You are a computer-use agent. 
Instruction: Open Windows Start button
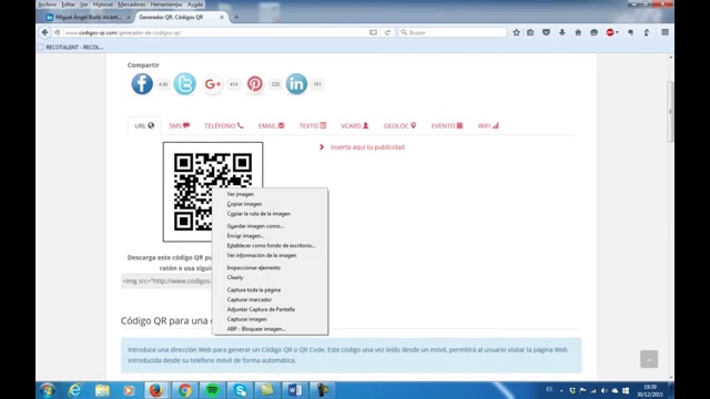(47, 390)
